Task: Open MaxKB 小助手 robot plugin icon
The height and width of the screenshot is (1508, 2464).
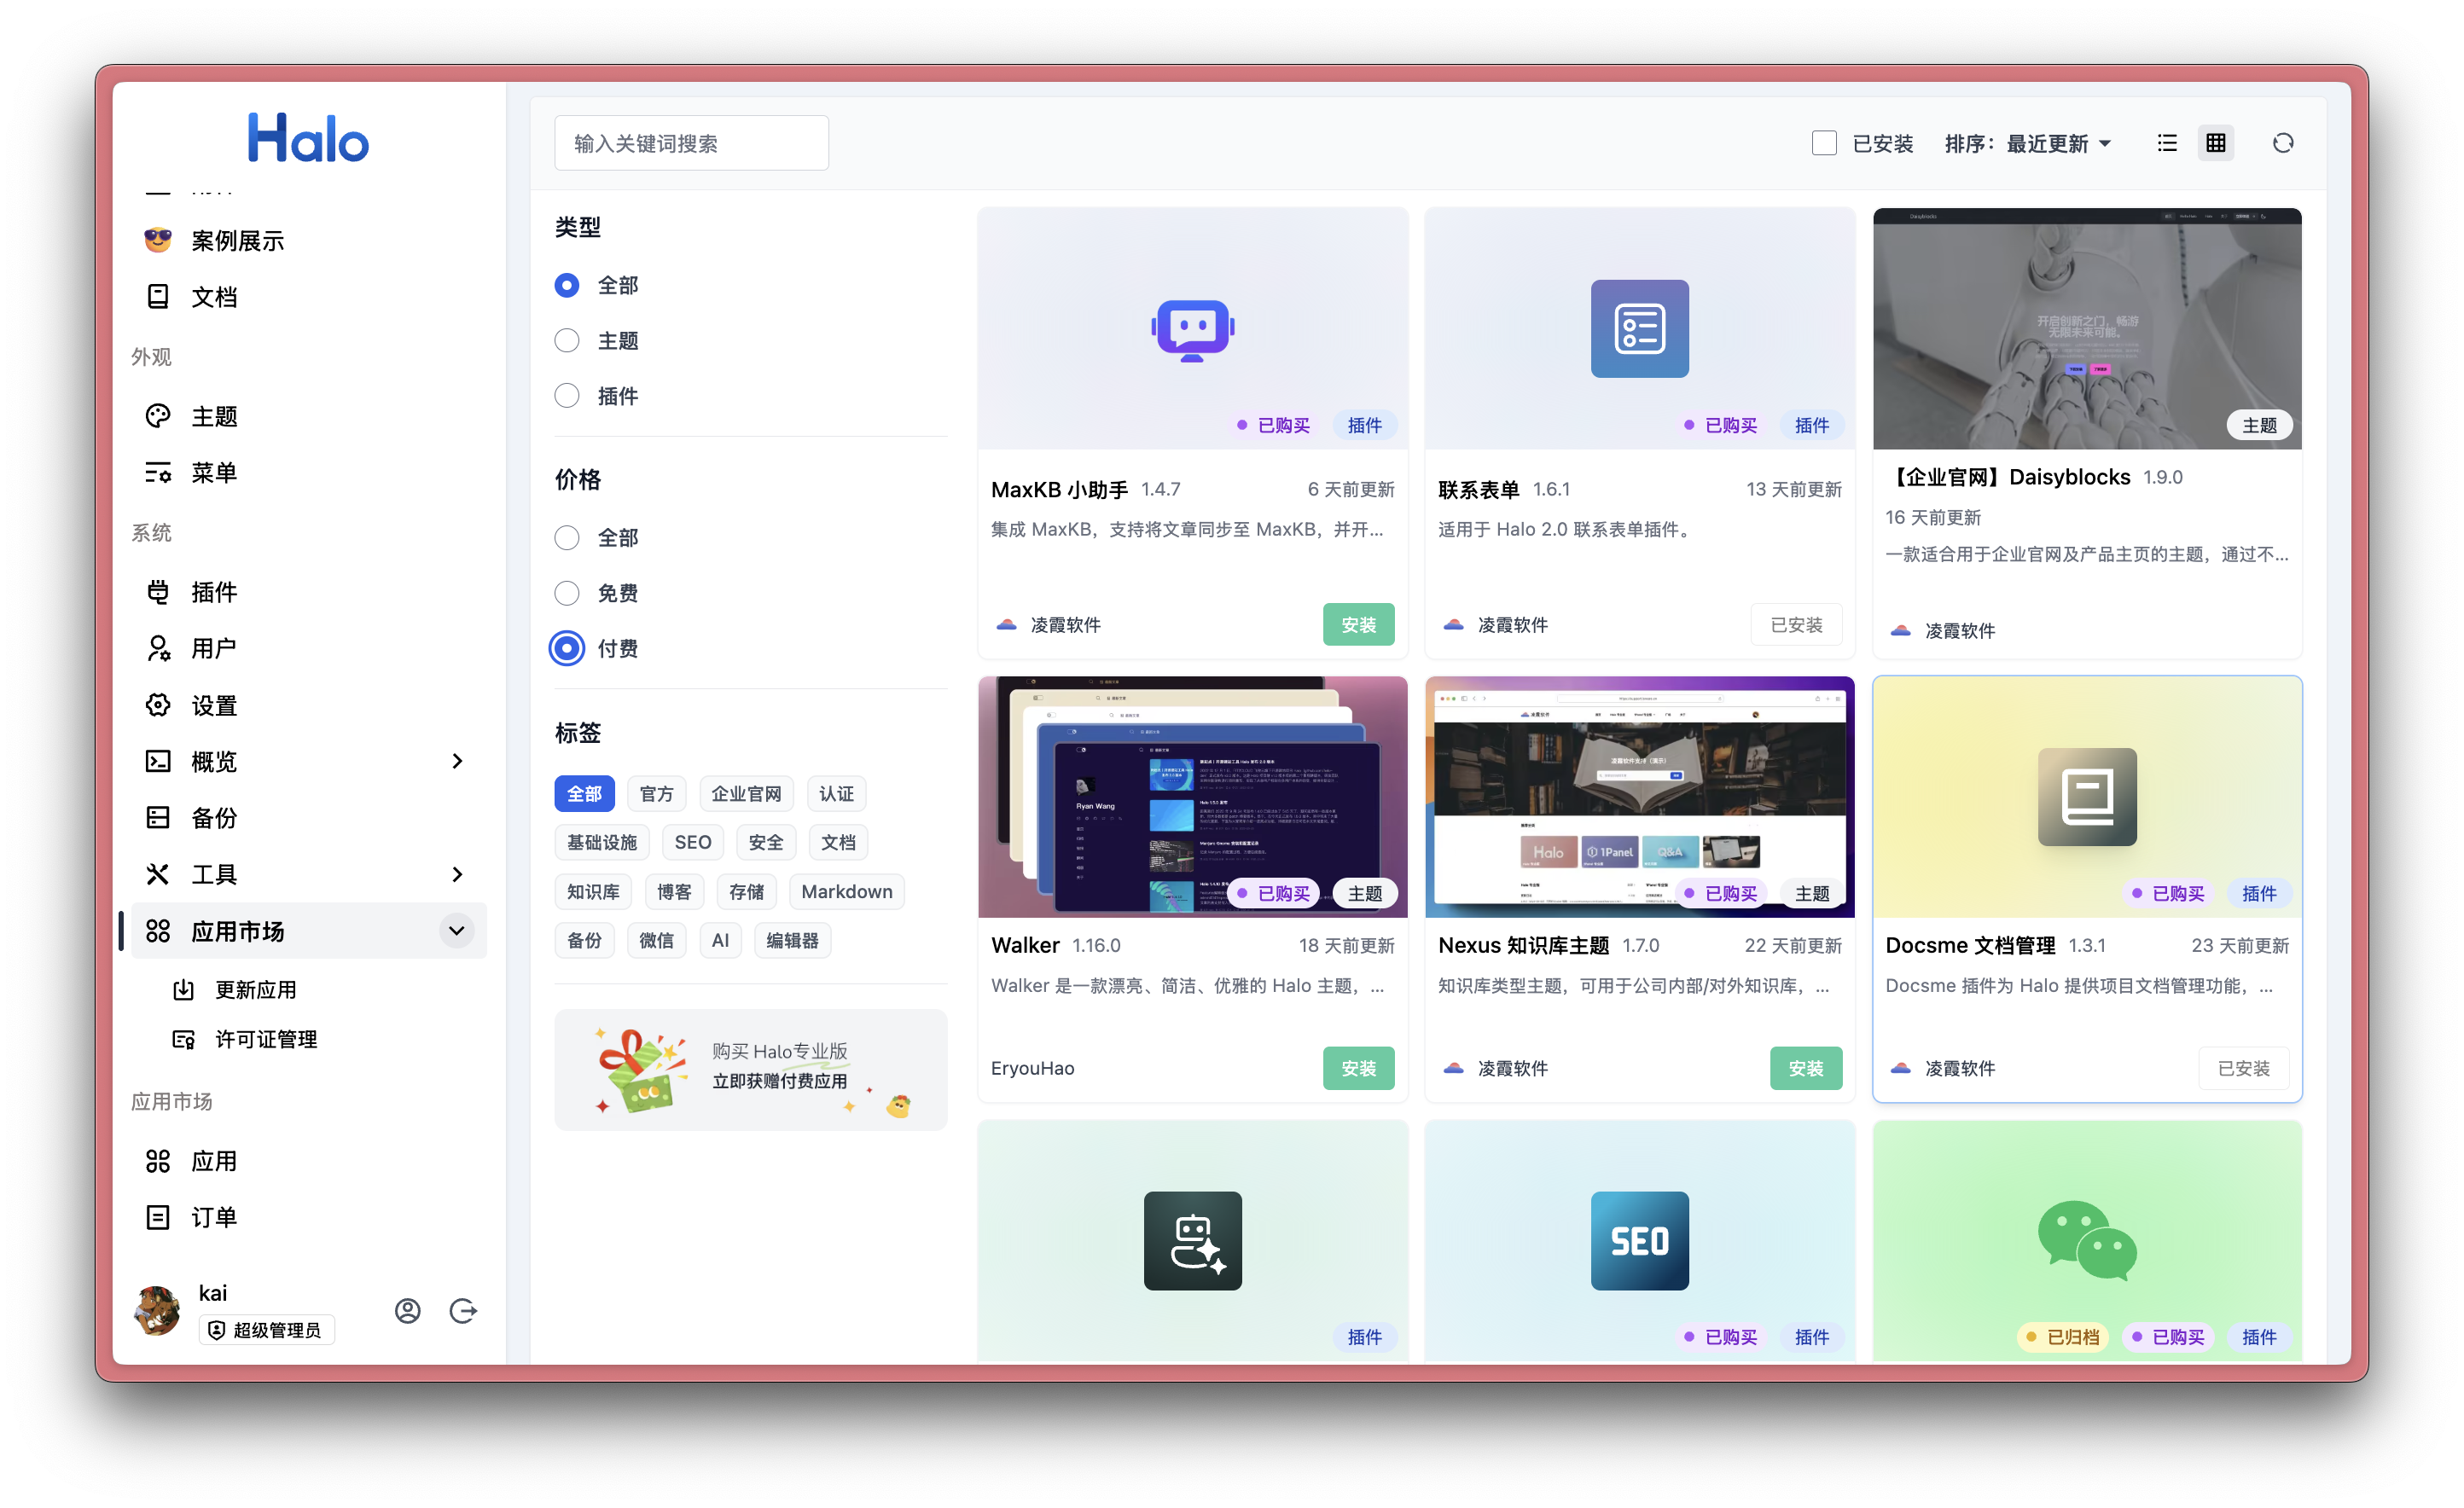Action: coord(1192,329)
